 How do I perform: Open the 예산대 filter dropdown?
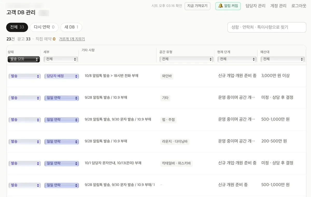tap(282, 59)
